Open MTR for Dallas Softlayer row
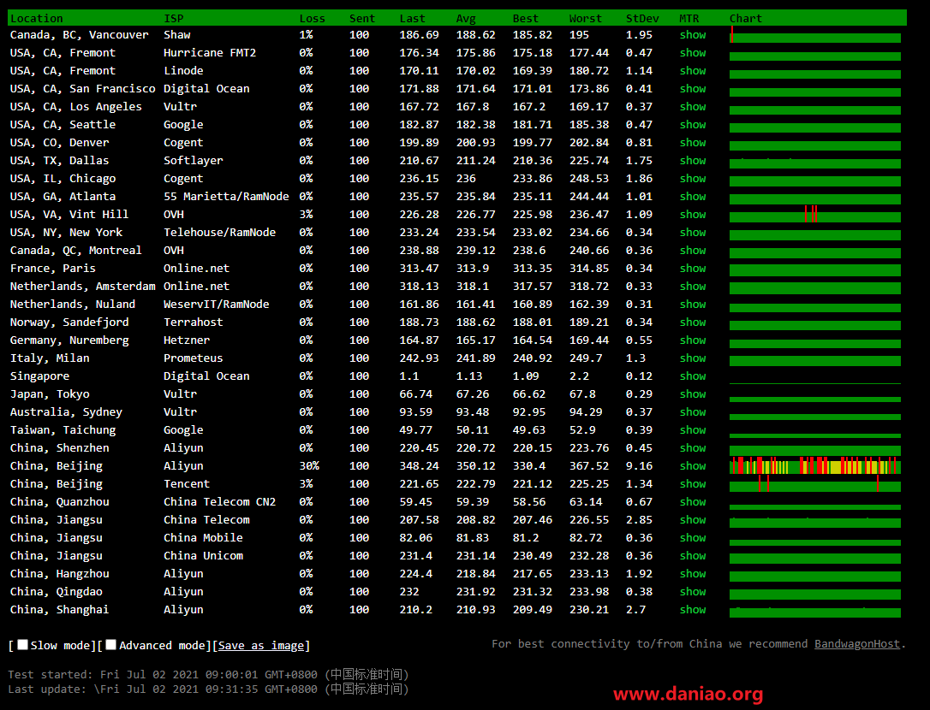 click(x=693, y=161)
